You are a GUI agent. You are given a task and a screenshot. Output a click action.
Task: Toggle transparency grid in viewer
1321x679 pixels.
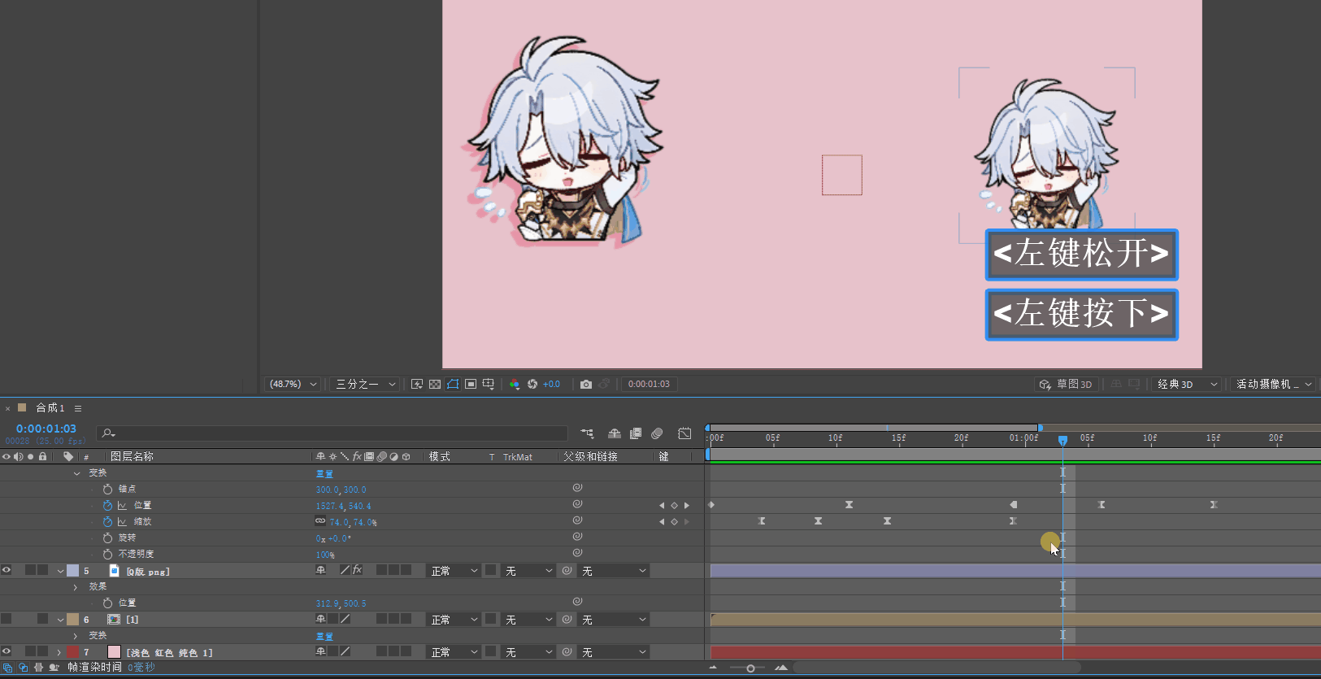tap(435, 384)
